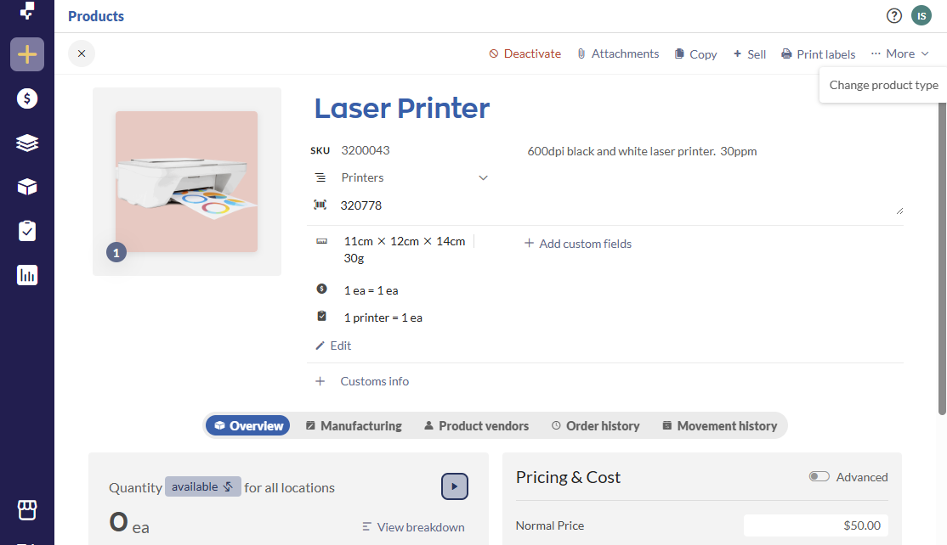Select Change product type menu item
The image size is (947, 545).
pos(883,85)
